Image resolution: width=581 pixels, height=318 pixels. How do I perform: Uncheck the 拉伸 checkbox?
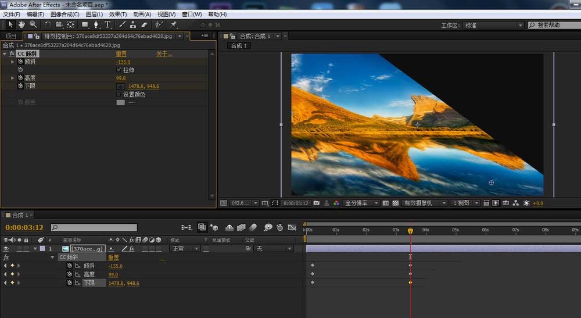119,70
